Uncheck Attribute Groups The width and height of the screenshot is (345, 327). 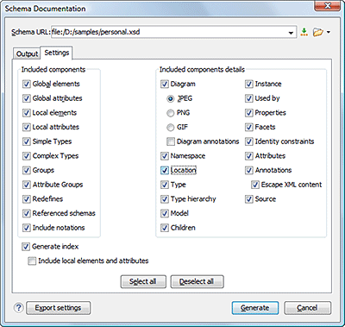pyautogui.click(x=27, y=185)
